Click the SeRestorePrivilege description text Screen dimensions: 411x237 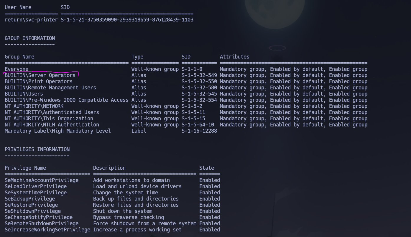[136, 205]
